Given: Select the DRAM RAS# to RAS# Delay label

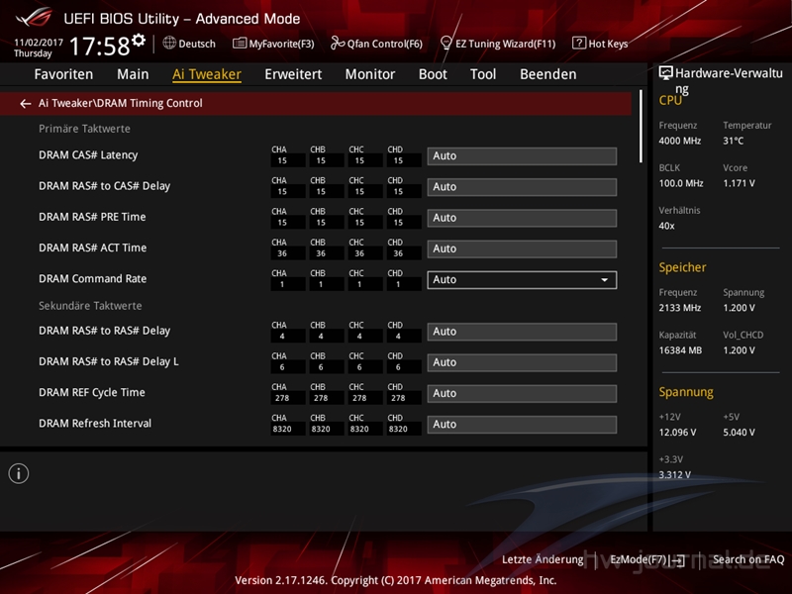Looking at the screenshot, I should [105, 331].
